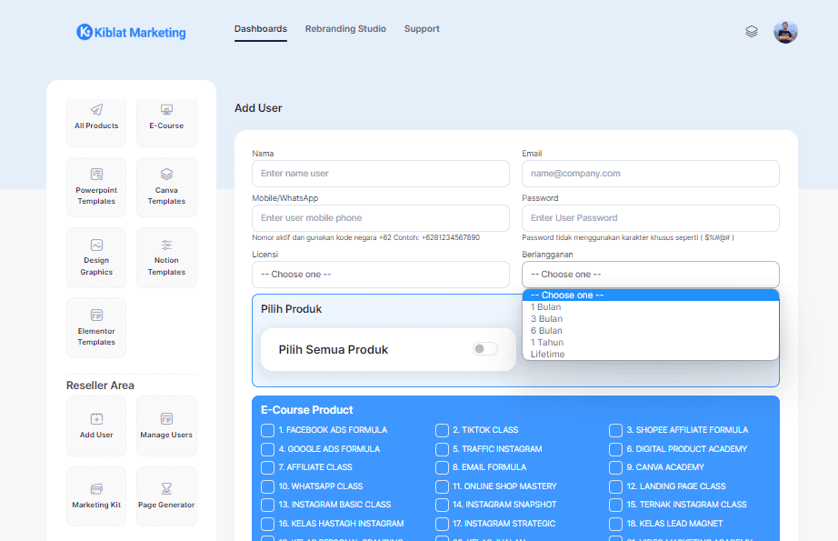Open the Powerpoint Templates icon
This screenshot has width=838, height=541.
(x=96, y=175)
